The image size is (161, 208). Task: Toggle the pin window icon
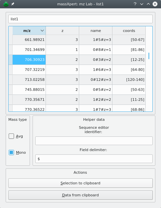click(13, 4)
